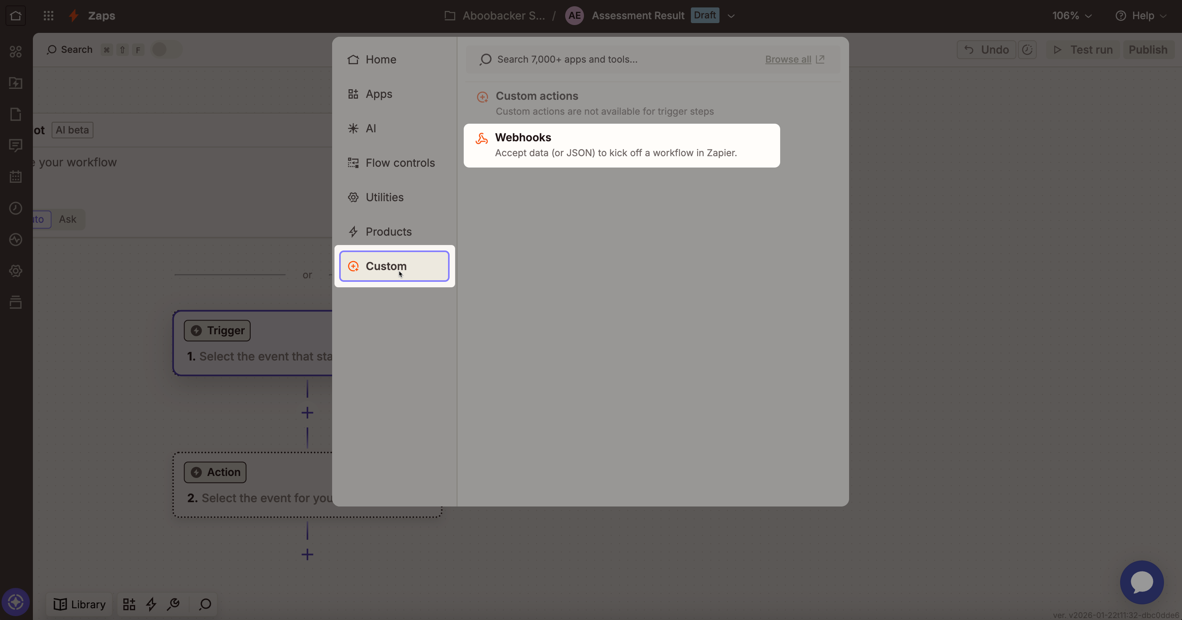Select Utilities category
The image size is (1182, 620).
384,197
